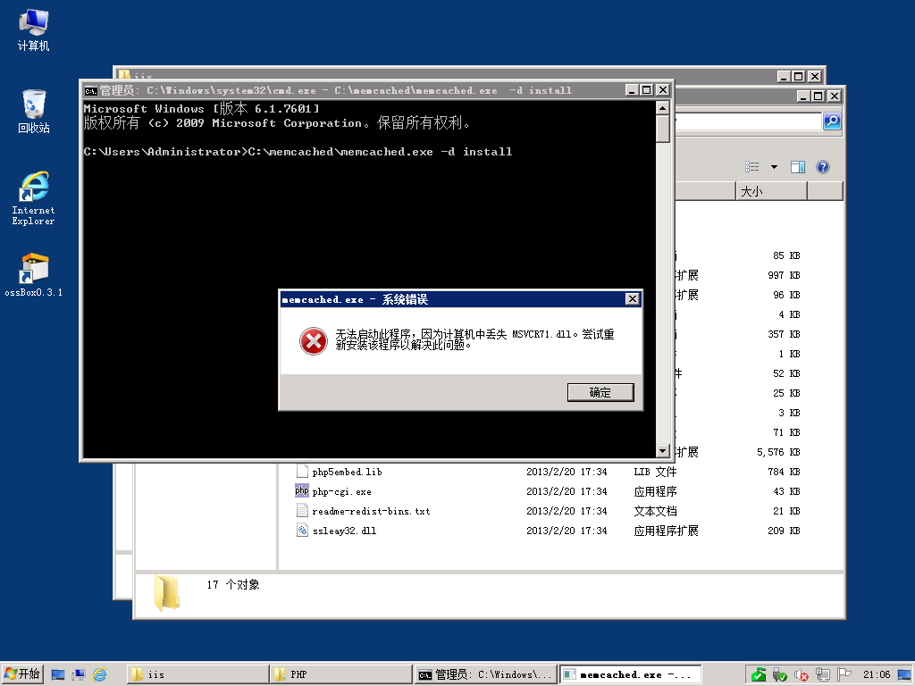
Task: Click the 997 KB size value
Action: 784,275
